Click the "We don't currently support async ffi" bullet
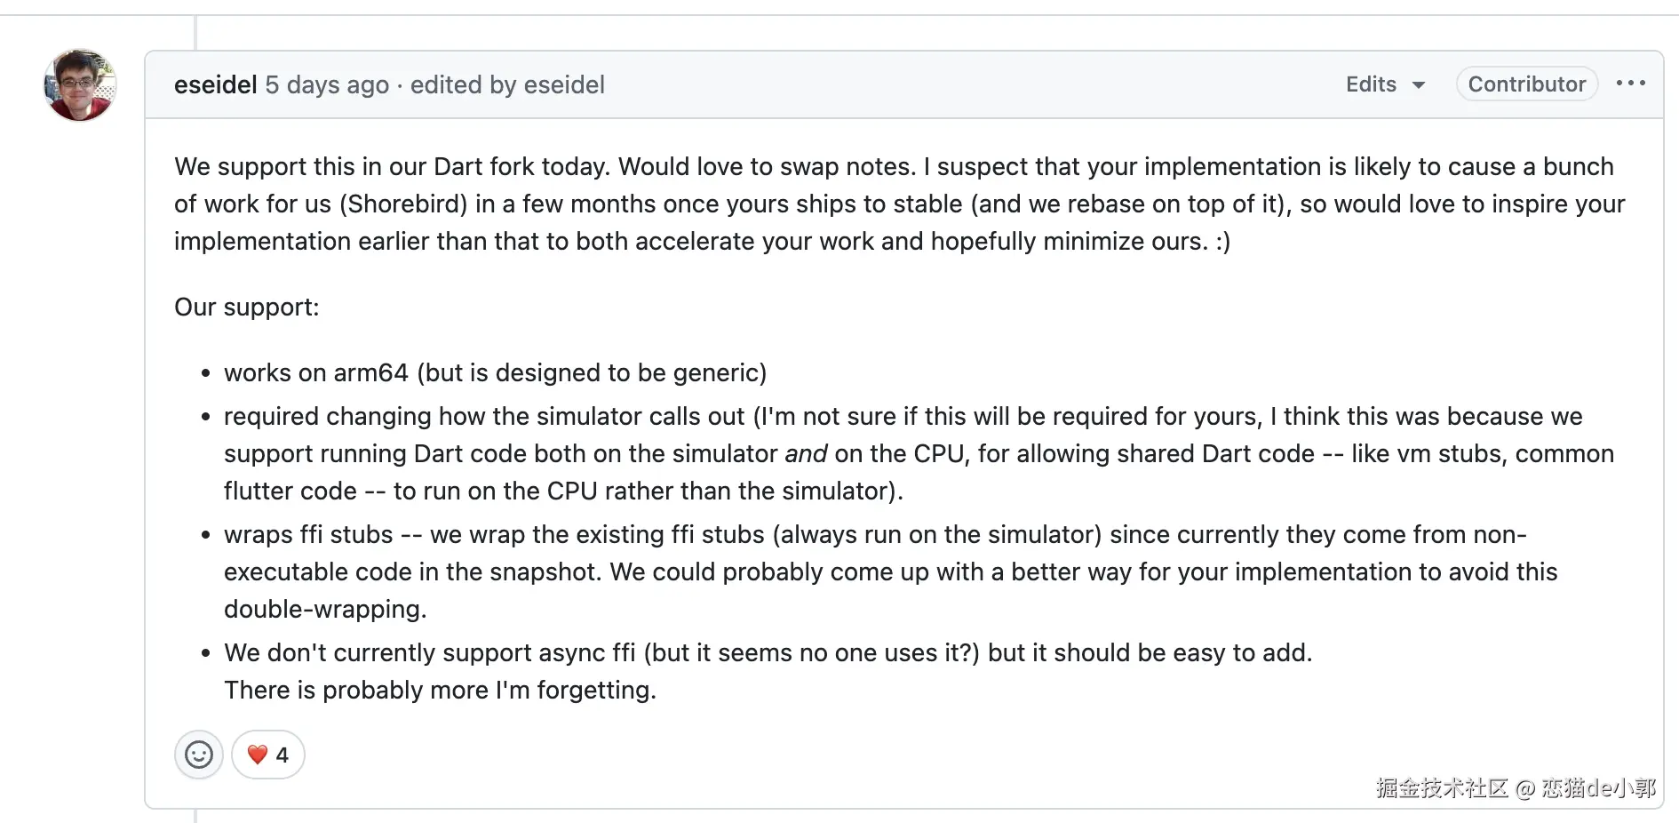 coord(429,653)
